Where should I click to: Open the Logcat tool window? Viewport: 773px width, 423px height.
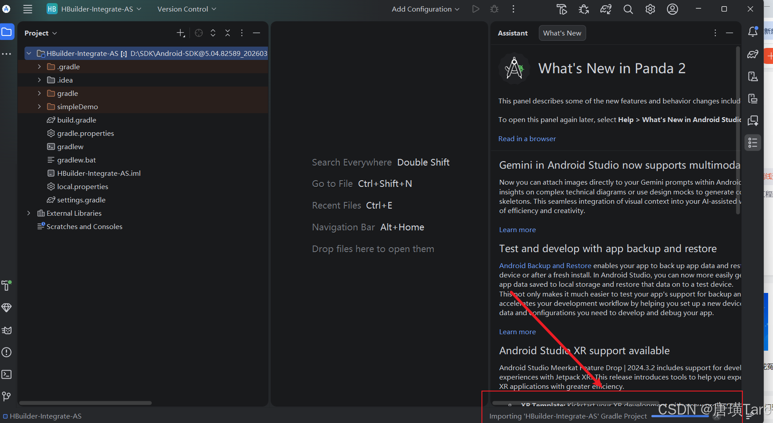(x=7, y=330)
